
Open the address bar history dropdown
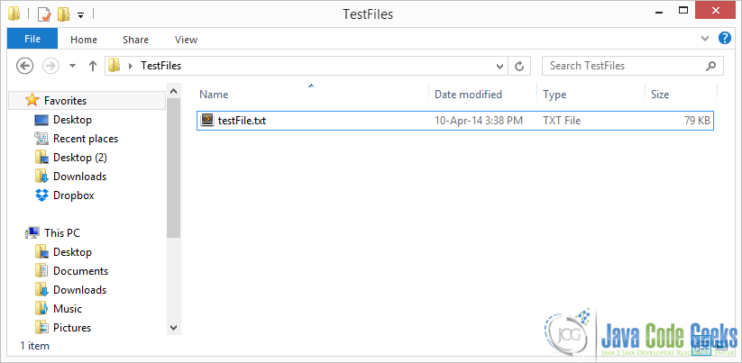499,66
